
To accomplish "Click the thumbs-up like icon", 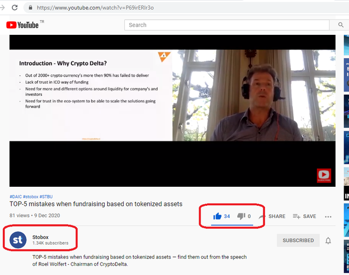I will pyautogui.click(x=217, y=216).
